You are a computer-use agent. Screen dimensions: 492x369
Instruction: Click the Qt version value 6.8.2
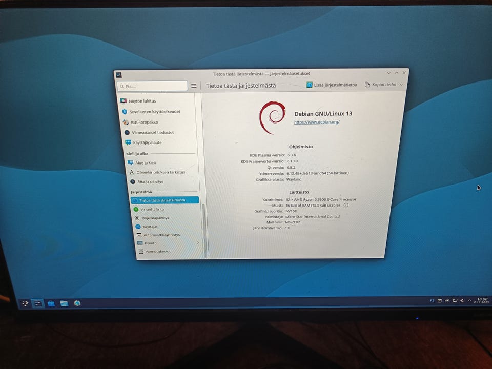tap(291, 167)
